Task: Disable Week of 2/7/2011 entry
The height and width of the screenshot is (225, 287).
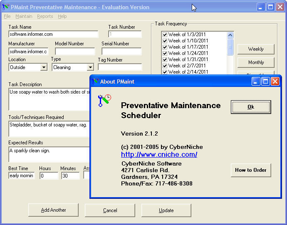Action: click(165, 66)
